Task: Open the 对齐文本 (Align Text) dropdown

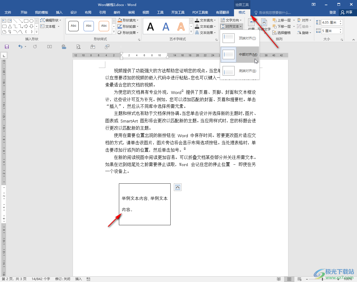Action: [x=231, y=26]
